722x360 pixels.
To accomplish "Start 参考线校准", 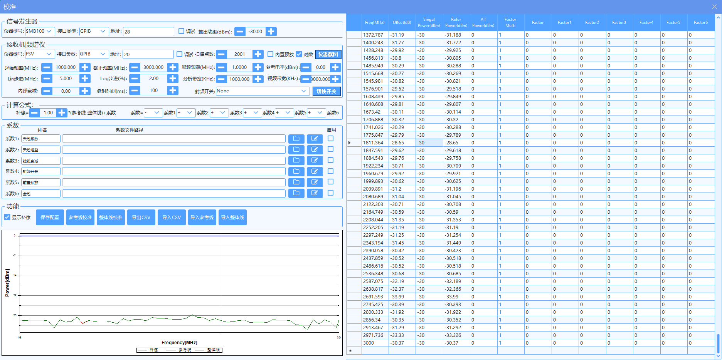I will point(80,218).
